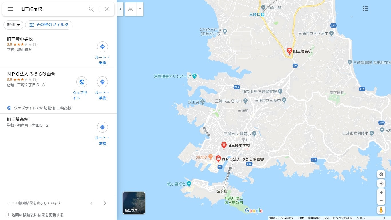Clear the search with X icon
The image size is (391, 220).
pos(107,9)
